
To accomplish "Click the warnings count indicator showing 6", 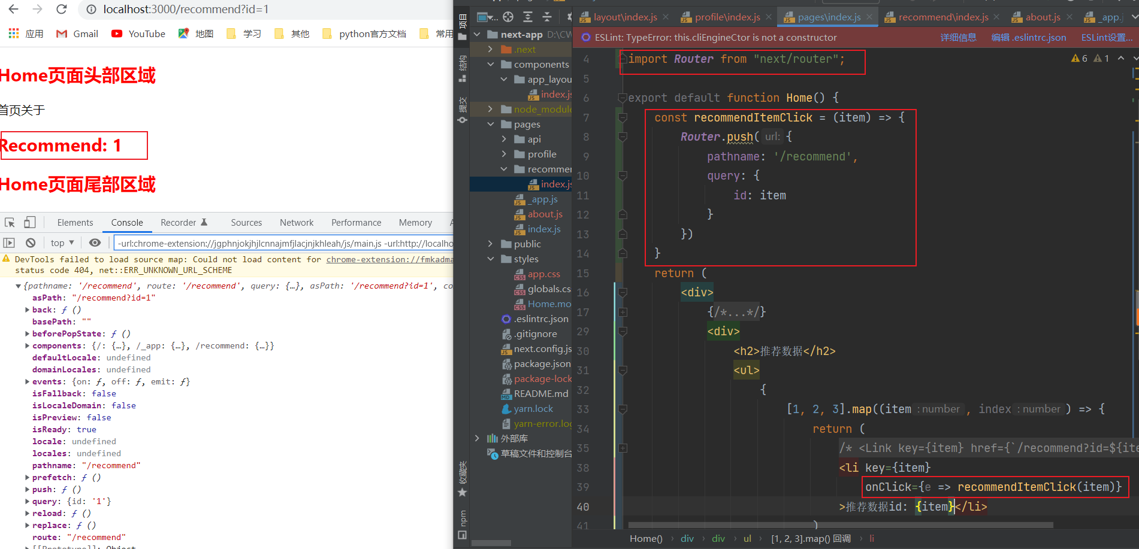I will click(x=1079, y=58).
